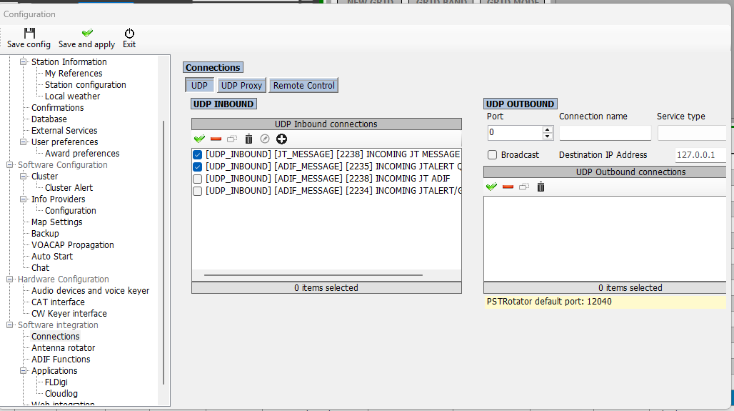Viewport: 734px width, 411px height.
Task: Select Connections in the tree
Action: tap(55, 337)
